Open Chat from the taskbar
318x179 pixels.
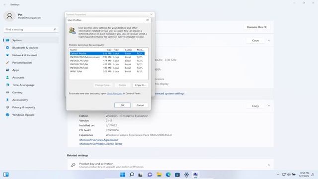coord(150,175)
